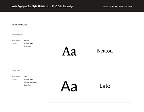Screen dimensions: 144x112
Task: Click the Font family label under Body font
Action: tap(16, 76)
